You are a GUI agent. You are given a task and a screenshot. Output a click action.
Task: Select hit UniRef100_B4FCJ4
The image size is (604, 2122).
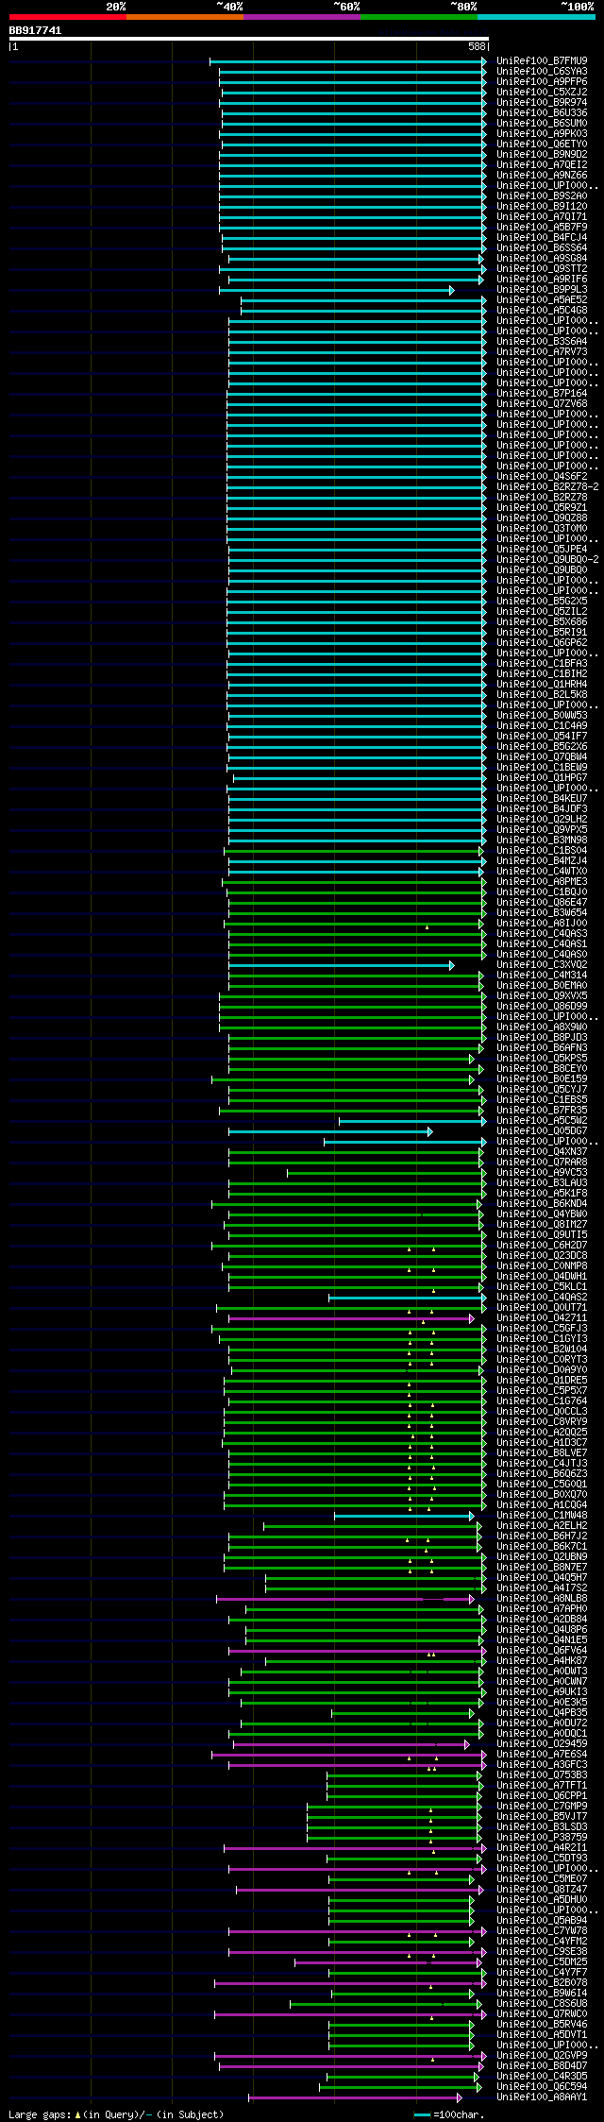[x=542, y=237]
